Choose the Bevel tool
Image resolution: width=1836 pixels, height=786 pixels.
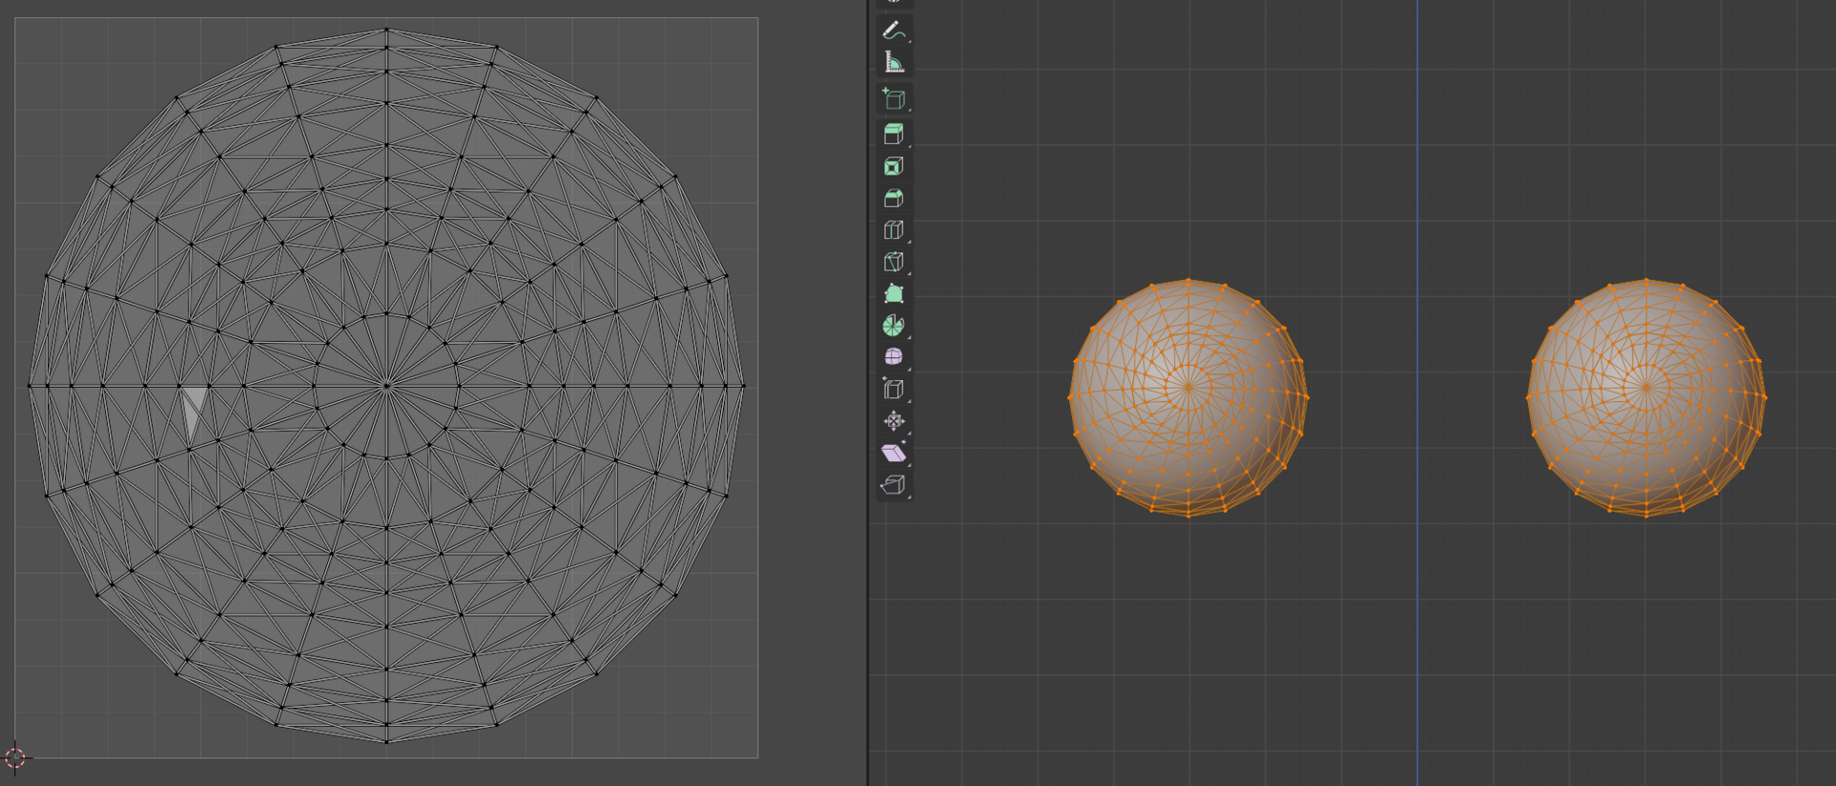(x=894, y=198)
